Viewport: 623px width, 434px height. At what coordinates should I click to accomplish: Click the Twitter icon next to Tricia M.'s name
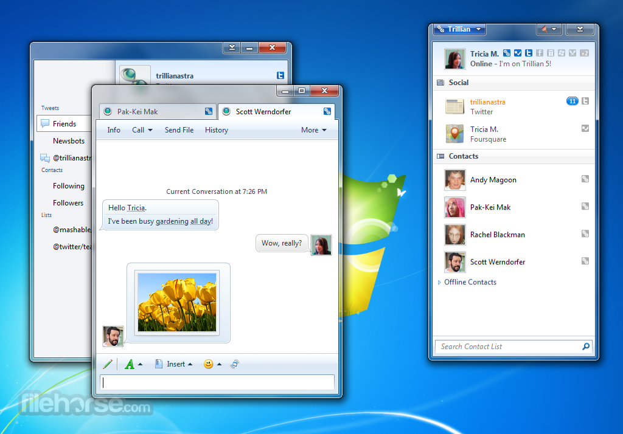[528, 53]
